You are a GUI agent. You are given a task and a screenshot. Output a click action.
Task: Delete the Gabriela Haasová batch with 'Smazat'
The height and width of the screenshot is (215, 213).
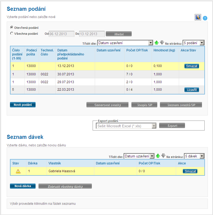(x=190, y=171)
